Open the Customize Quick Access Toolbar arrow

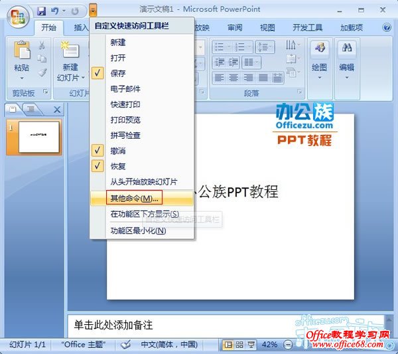click(x=93, y=11)
